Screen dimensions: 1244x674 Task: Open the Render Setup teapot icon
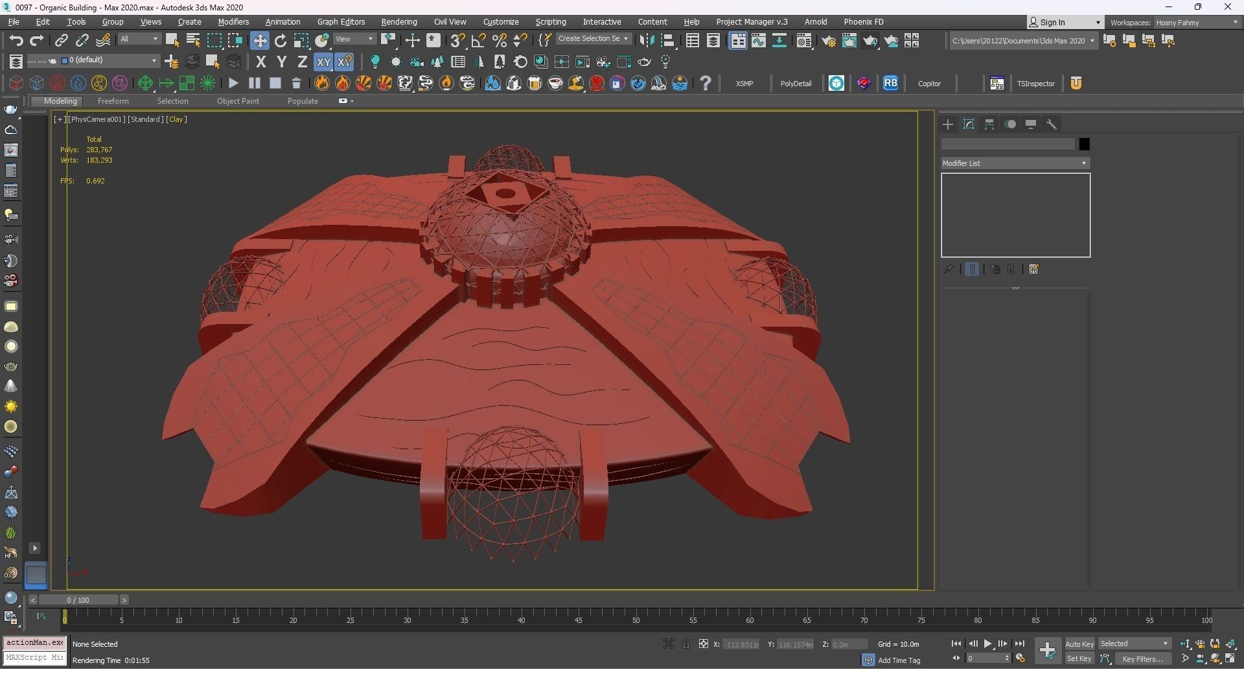[828, 41]
